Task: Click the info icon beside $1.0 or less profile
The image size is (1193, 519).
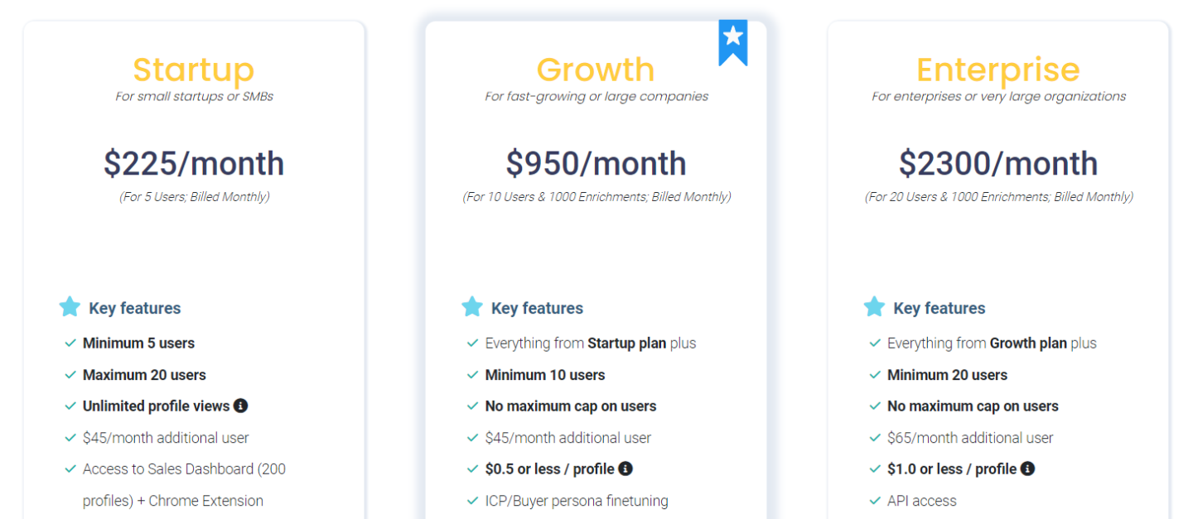Action: tap(1027, 469)
